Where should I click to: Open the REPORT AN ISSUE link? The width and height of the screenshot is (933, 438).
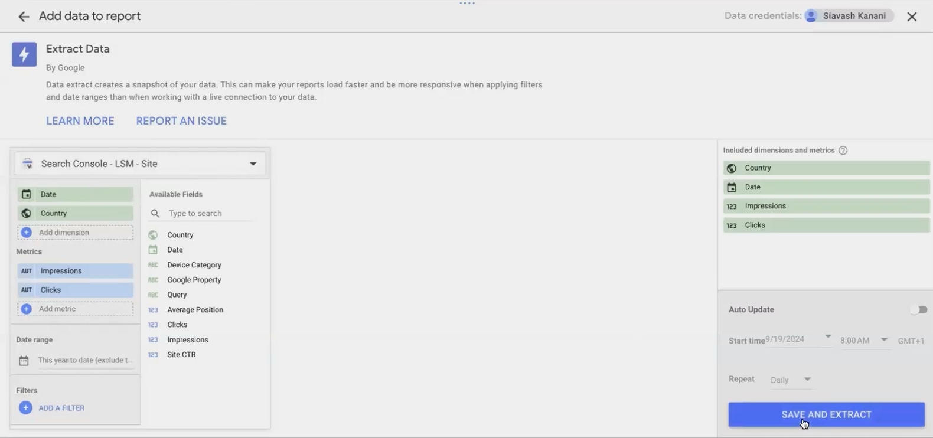pos(181,121)
